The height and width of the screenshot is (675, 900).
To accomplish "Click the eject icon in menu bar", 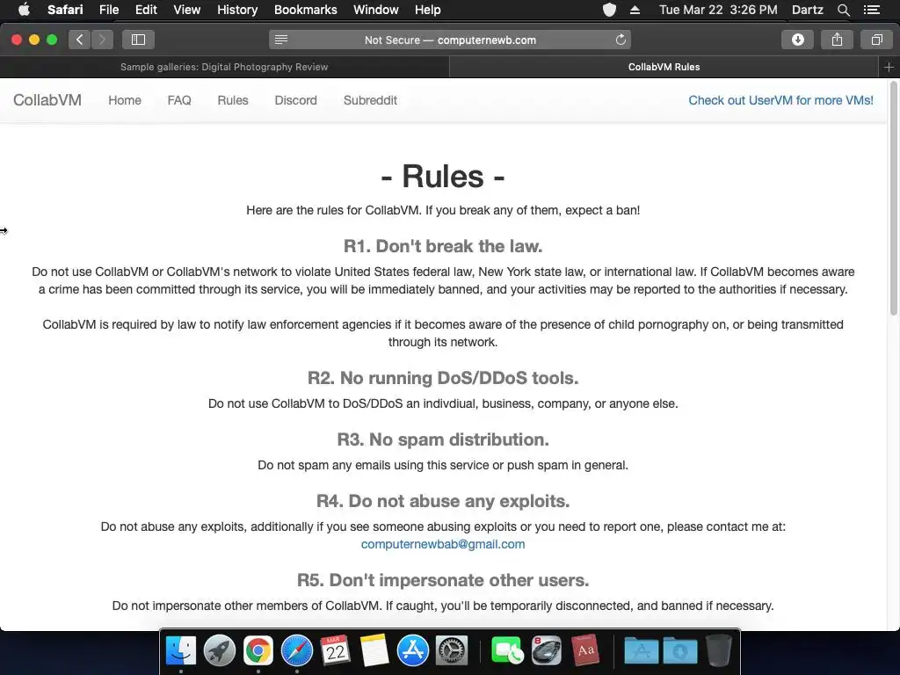I will [x=635, y=10].
